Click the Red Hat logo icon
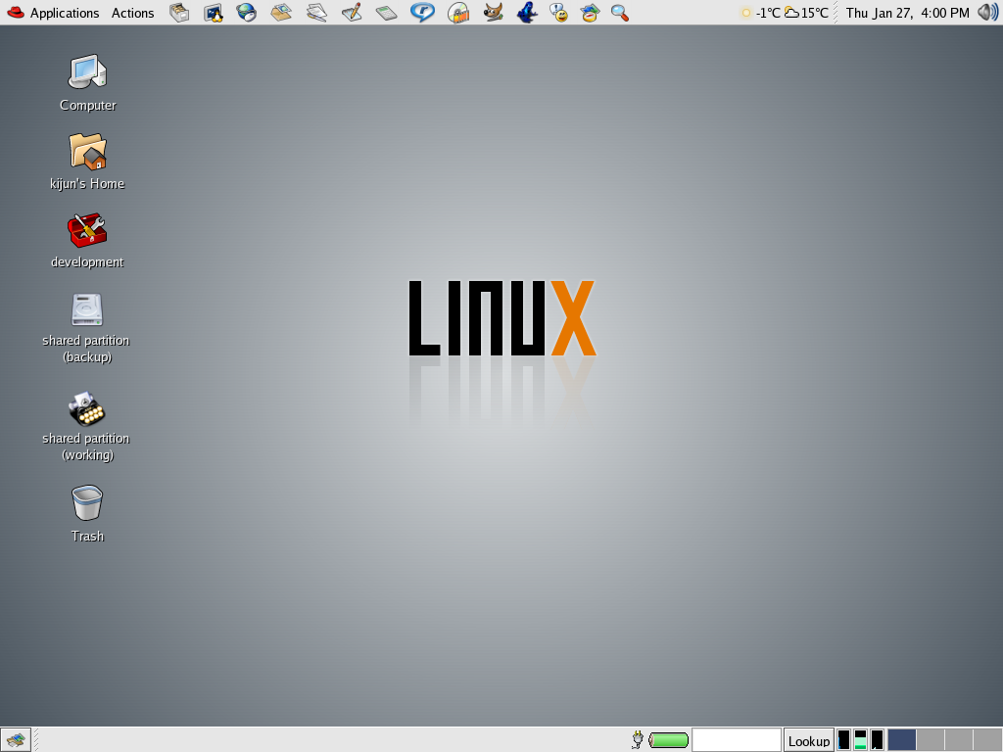1003x752 pixels. pyautogui.click(x=16, y=12)
